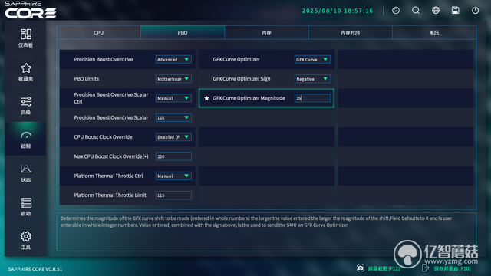Open the CPU Boost Clock Override dropdown
The height and width of the screenshot is (276, 491).
173,137
